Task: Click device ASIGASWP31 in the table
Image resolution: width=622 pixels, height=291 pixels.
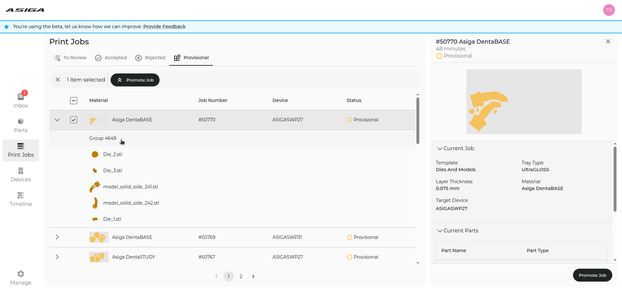Action: coord(287,237)
